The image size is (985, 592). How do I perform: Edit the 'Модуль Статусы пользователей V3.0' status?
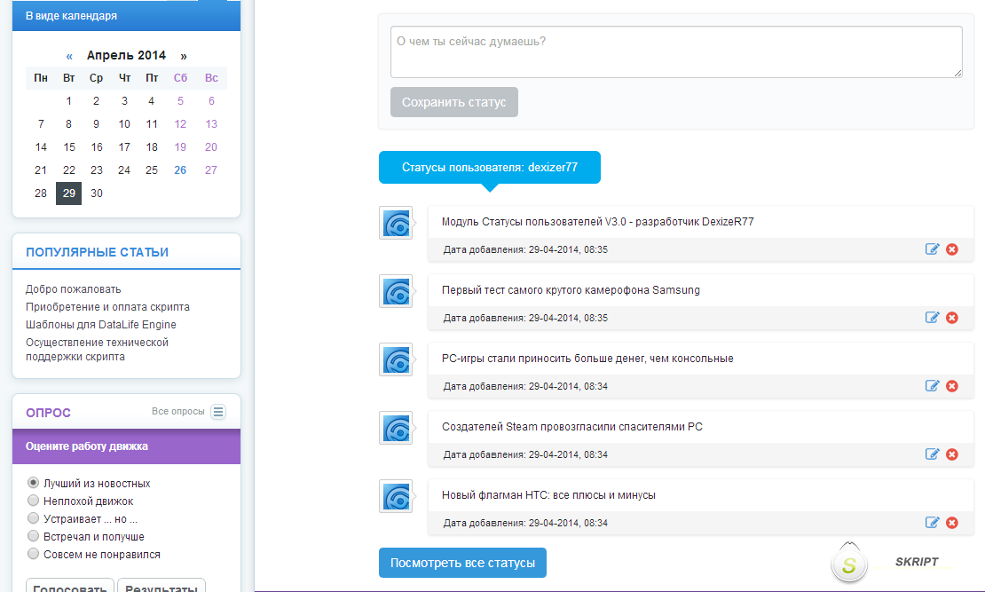[933, 249]
